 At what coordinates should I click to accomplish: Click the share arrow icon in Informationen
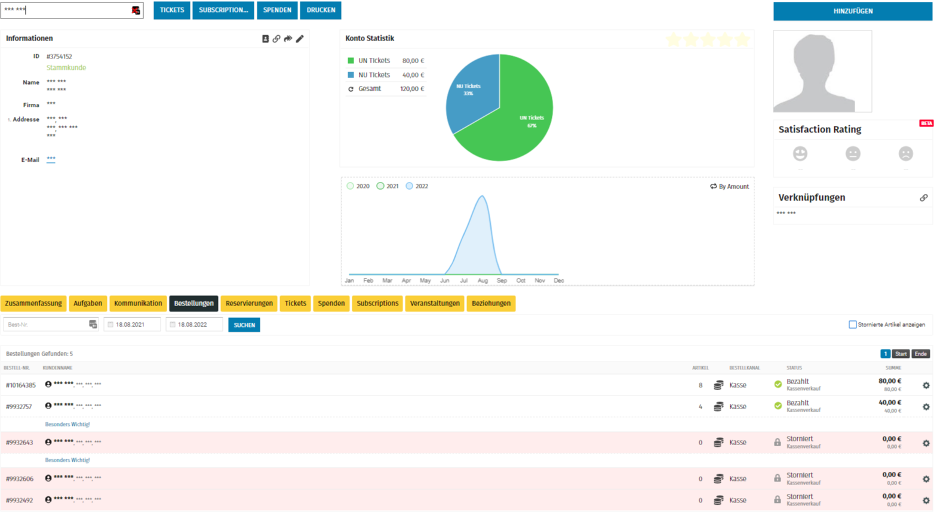(x=288, y=39)
